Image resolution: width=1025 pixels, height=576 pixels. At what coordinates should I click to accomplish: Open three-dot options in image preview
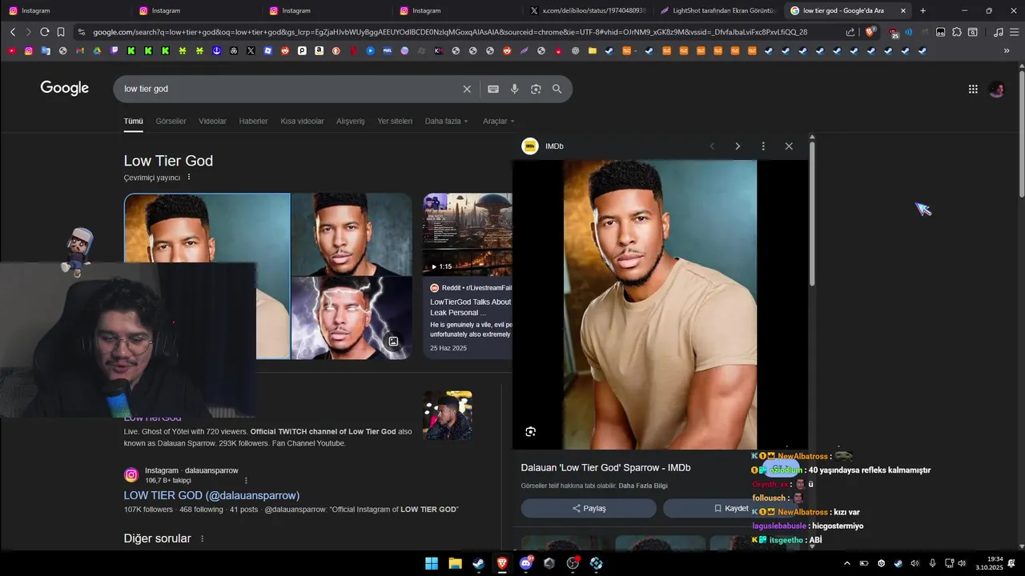[763, 146]
